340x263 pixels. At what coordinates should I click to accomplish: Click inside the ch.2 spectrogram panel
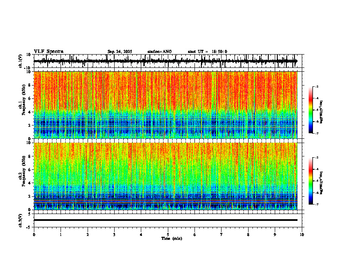165,176
